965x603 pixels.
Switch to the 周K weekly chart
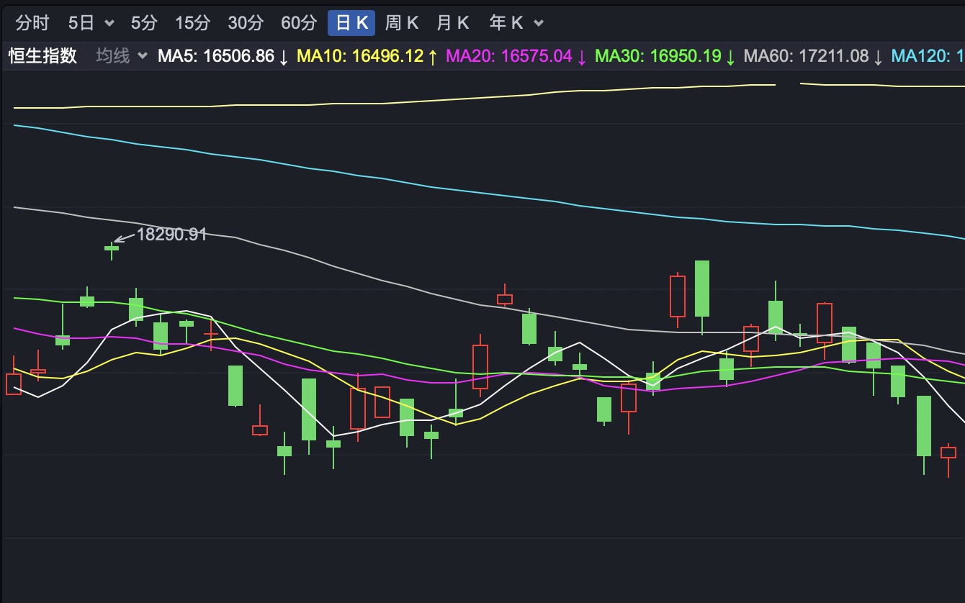(x=402, y=23)
